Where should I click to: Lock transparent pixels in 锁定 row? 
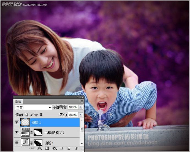click(26, 114)
